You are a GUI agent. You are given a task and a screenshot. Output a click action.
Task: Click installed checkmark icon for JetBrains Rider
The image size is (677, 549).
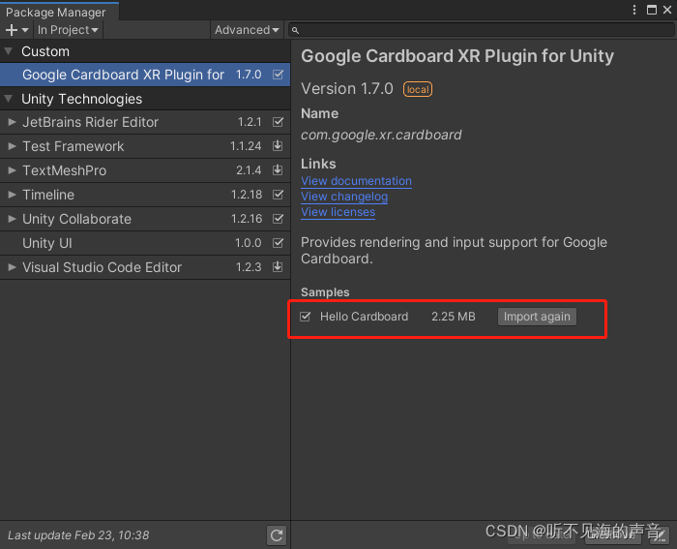click(279, 122)
